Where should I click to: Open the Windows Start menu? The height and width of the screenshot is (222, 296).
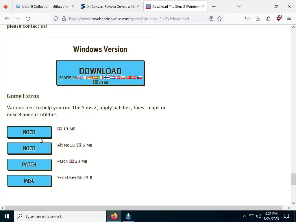7,216
